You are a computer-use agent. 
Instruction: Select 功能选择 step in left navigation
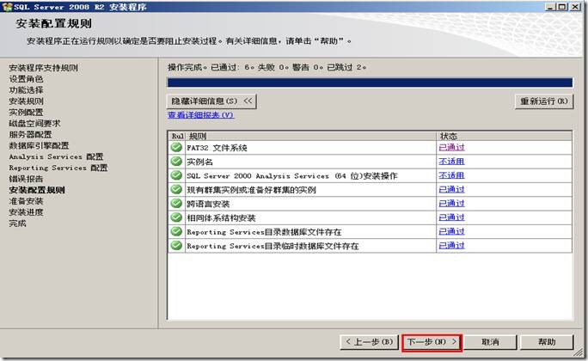(26, 90)
